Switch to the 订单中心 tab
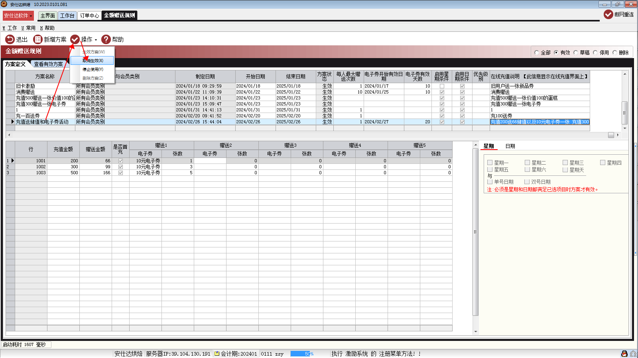This screenshot has width=638, height=358. click(89, 16)
